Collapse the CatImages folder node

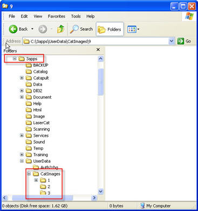tap(29, 174)
